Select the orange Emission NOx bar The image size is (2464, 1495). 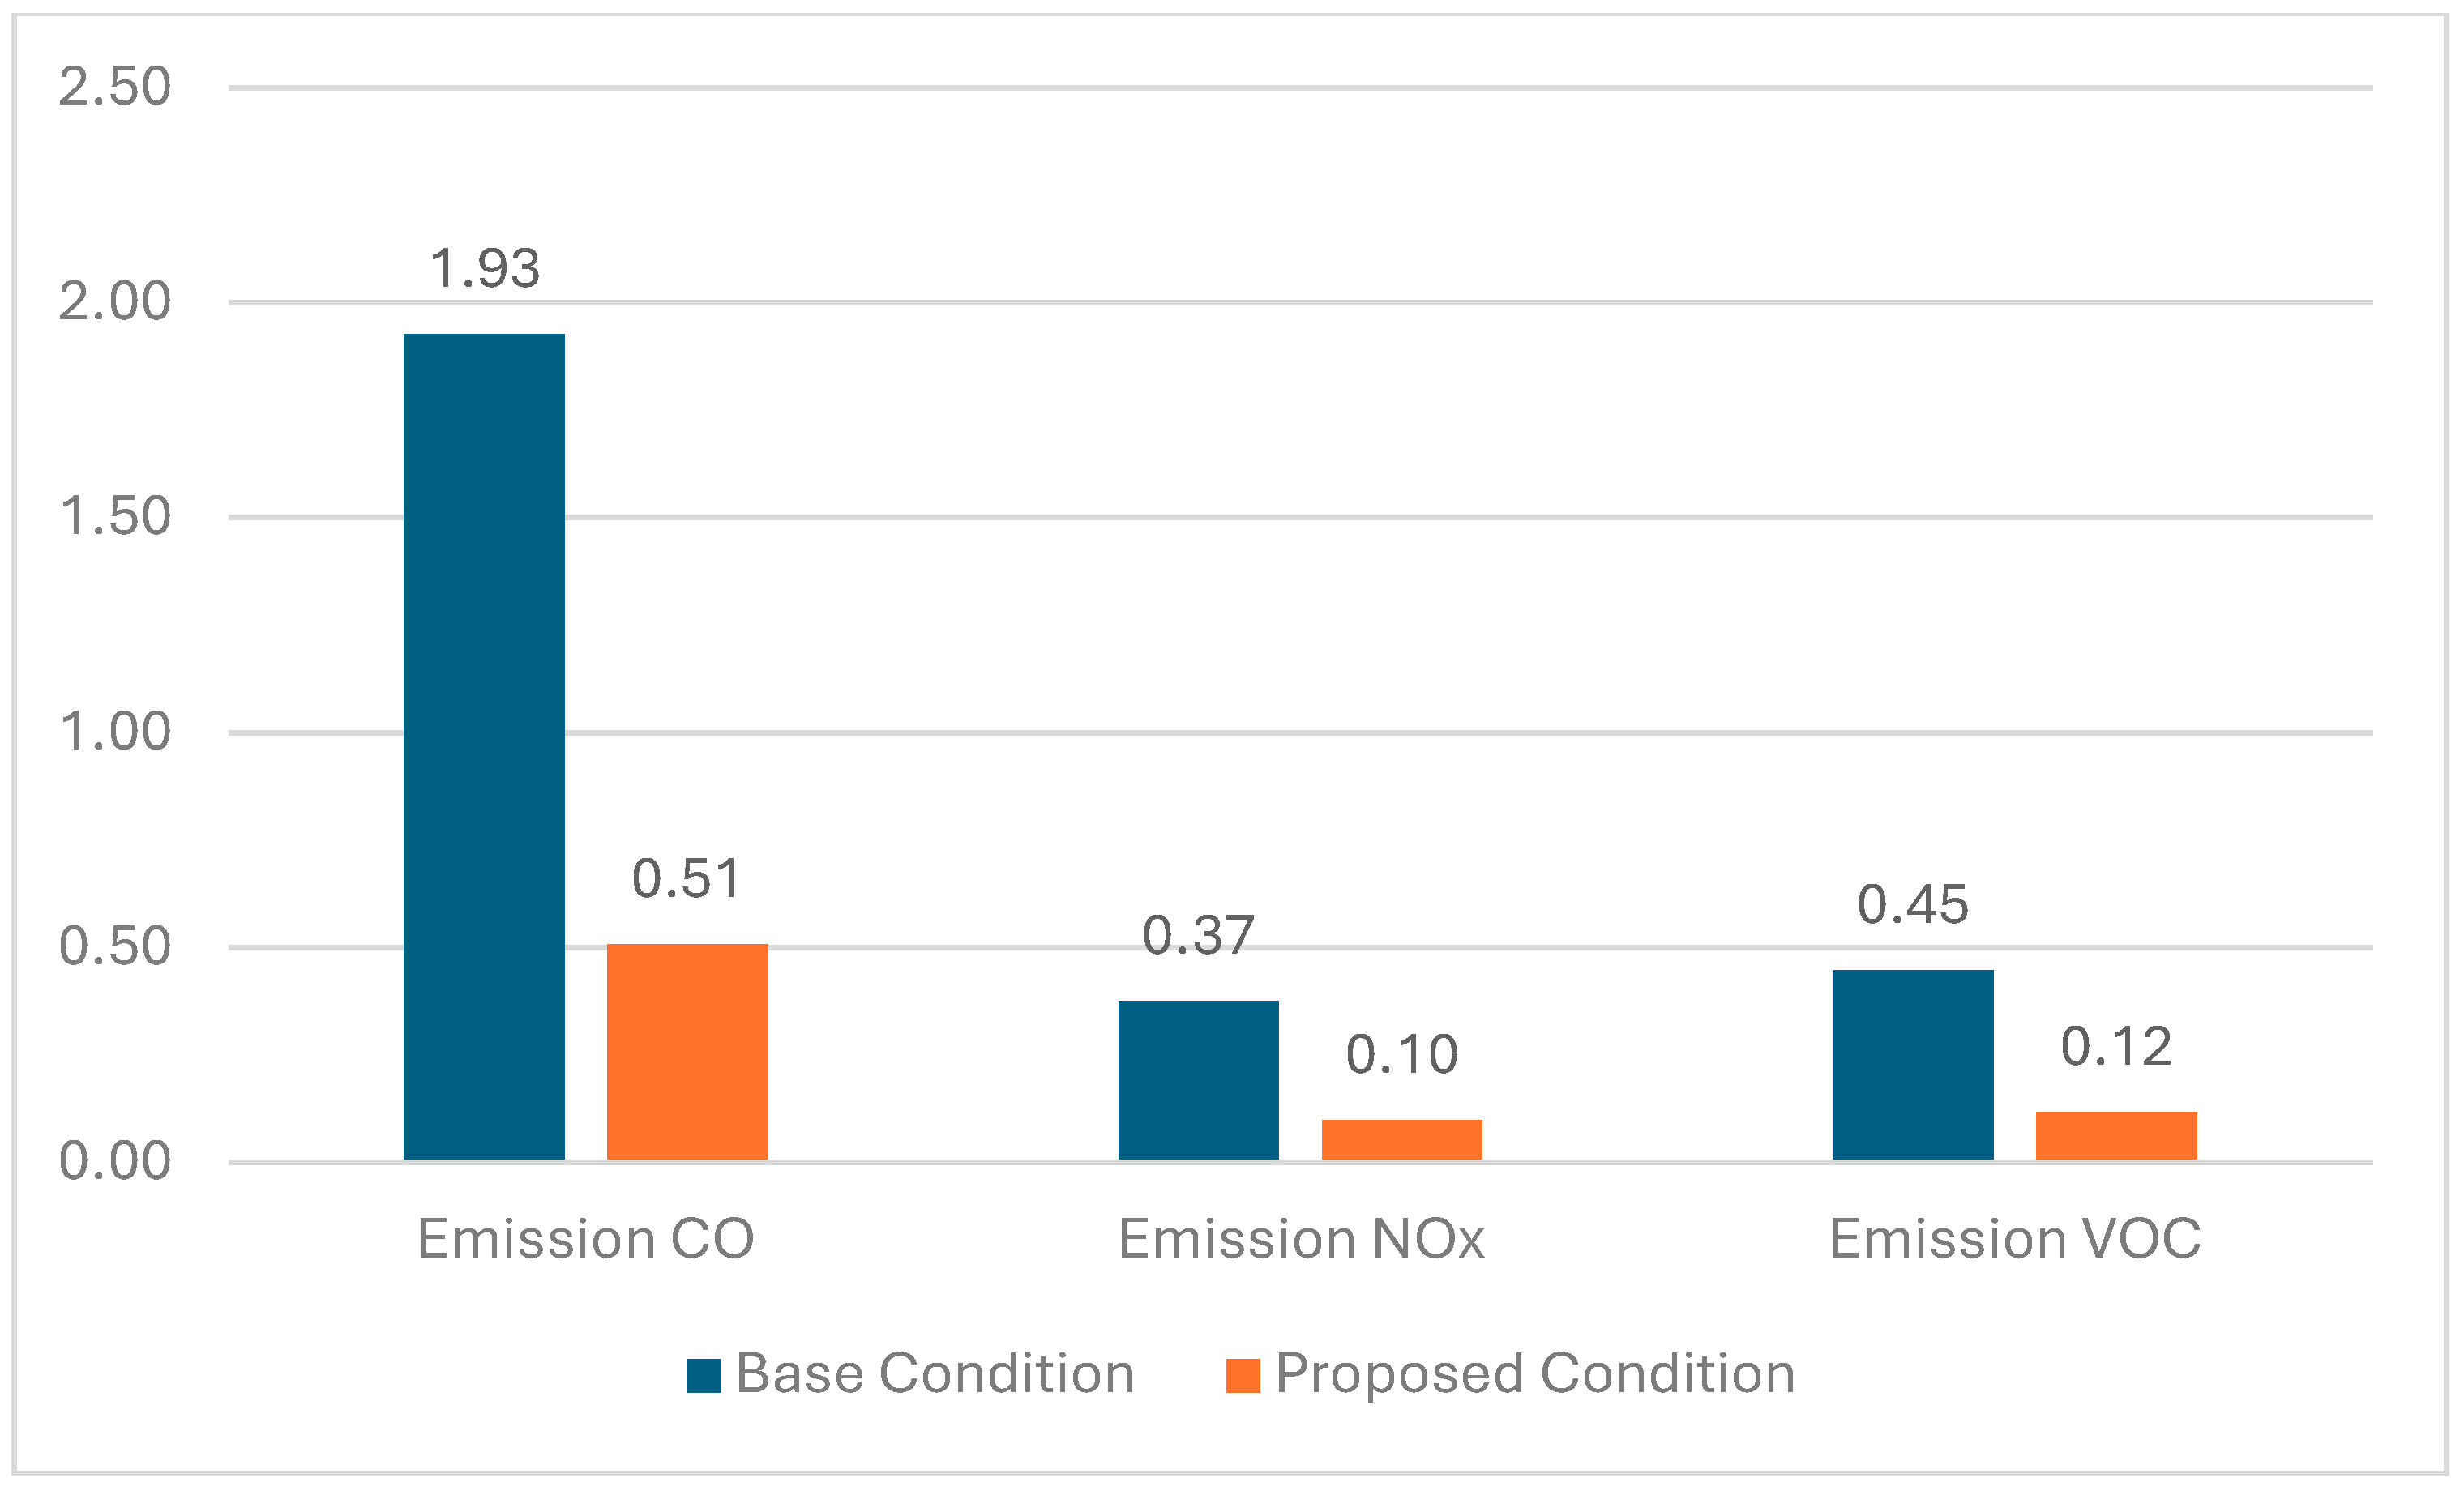[x=1401, y=1139]
